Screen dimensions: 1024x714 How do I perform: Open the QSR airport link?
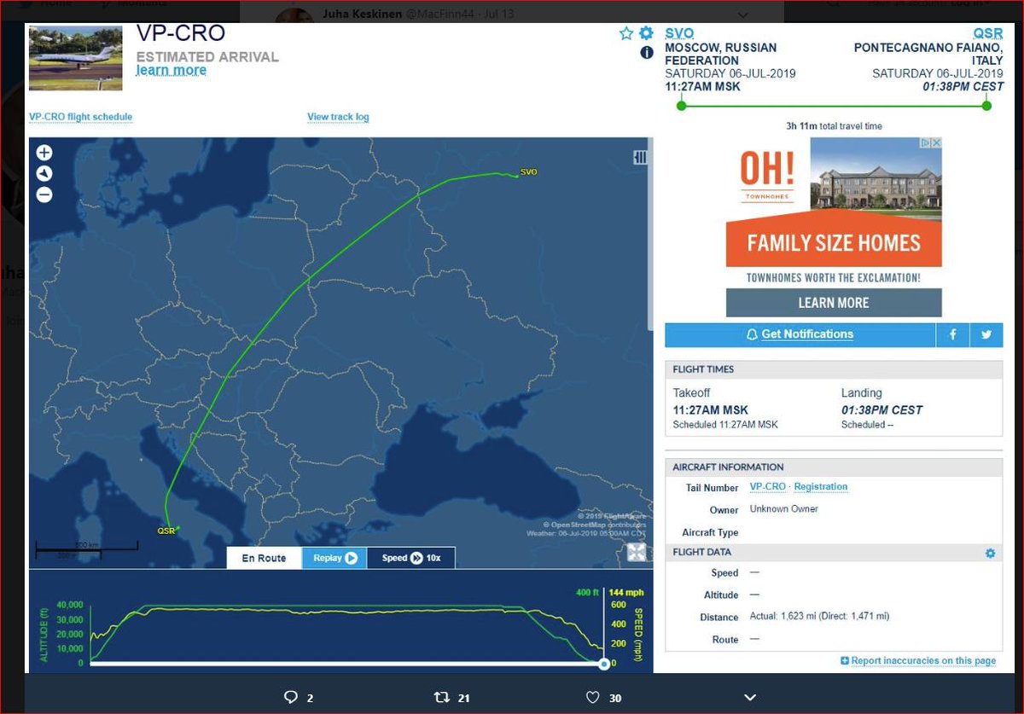[x=988, y=32]
